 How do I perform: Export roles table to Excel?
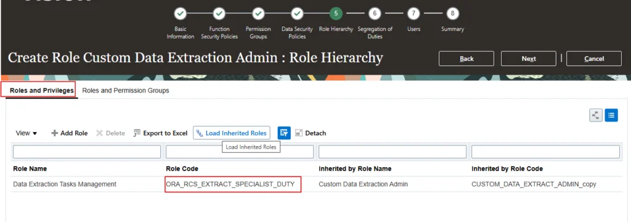pos(161,133)
